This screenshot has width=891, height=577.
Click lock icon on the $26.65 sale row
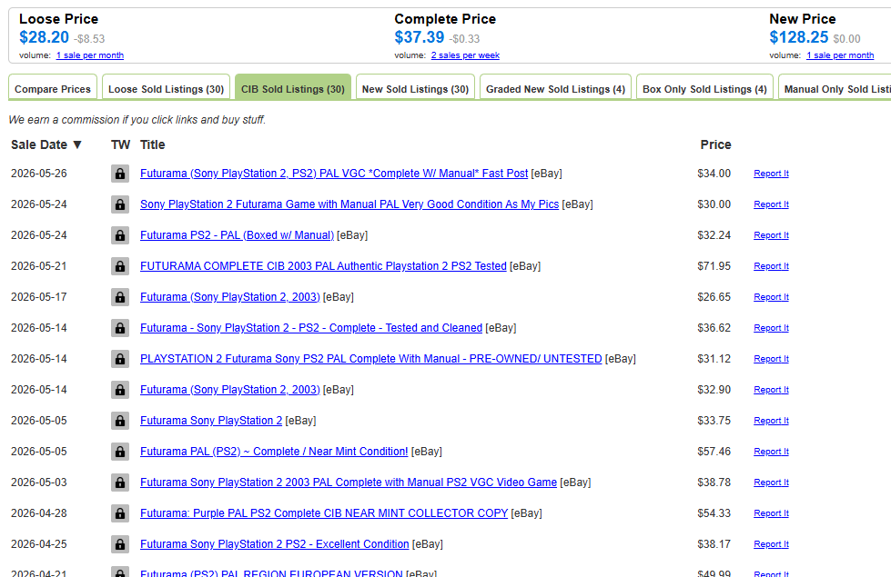click(120, 297)
